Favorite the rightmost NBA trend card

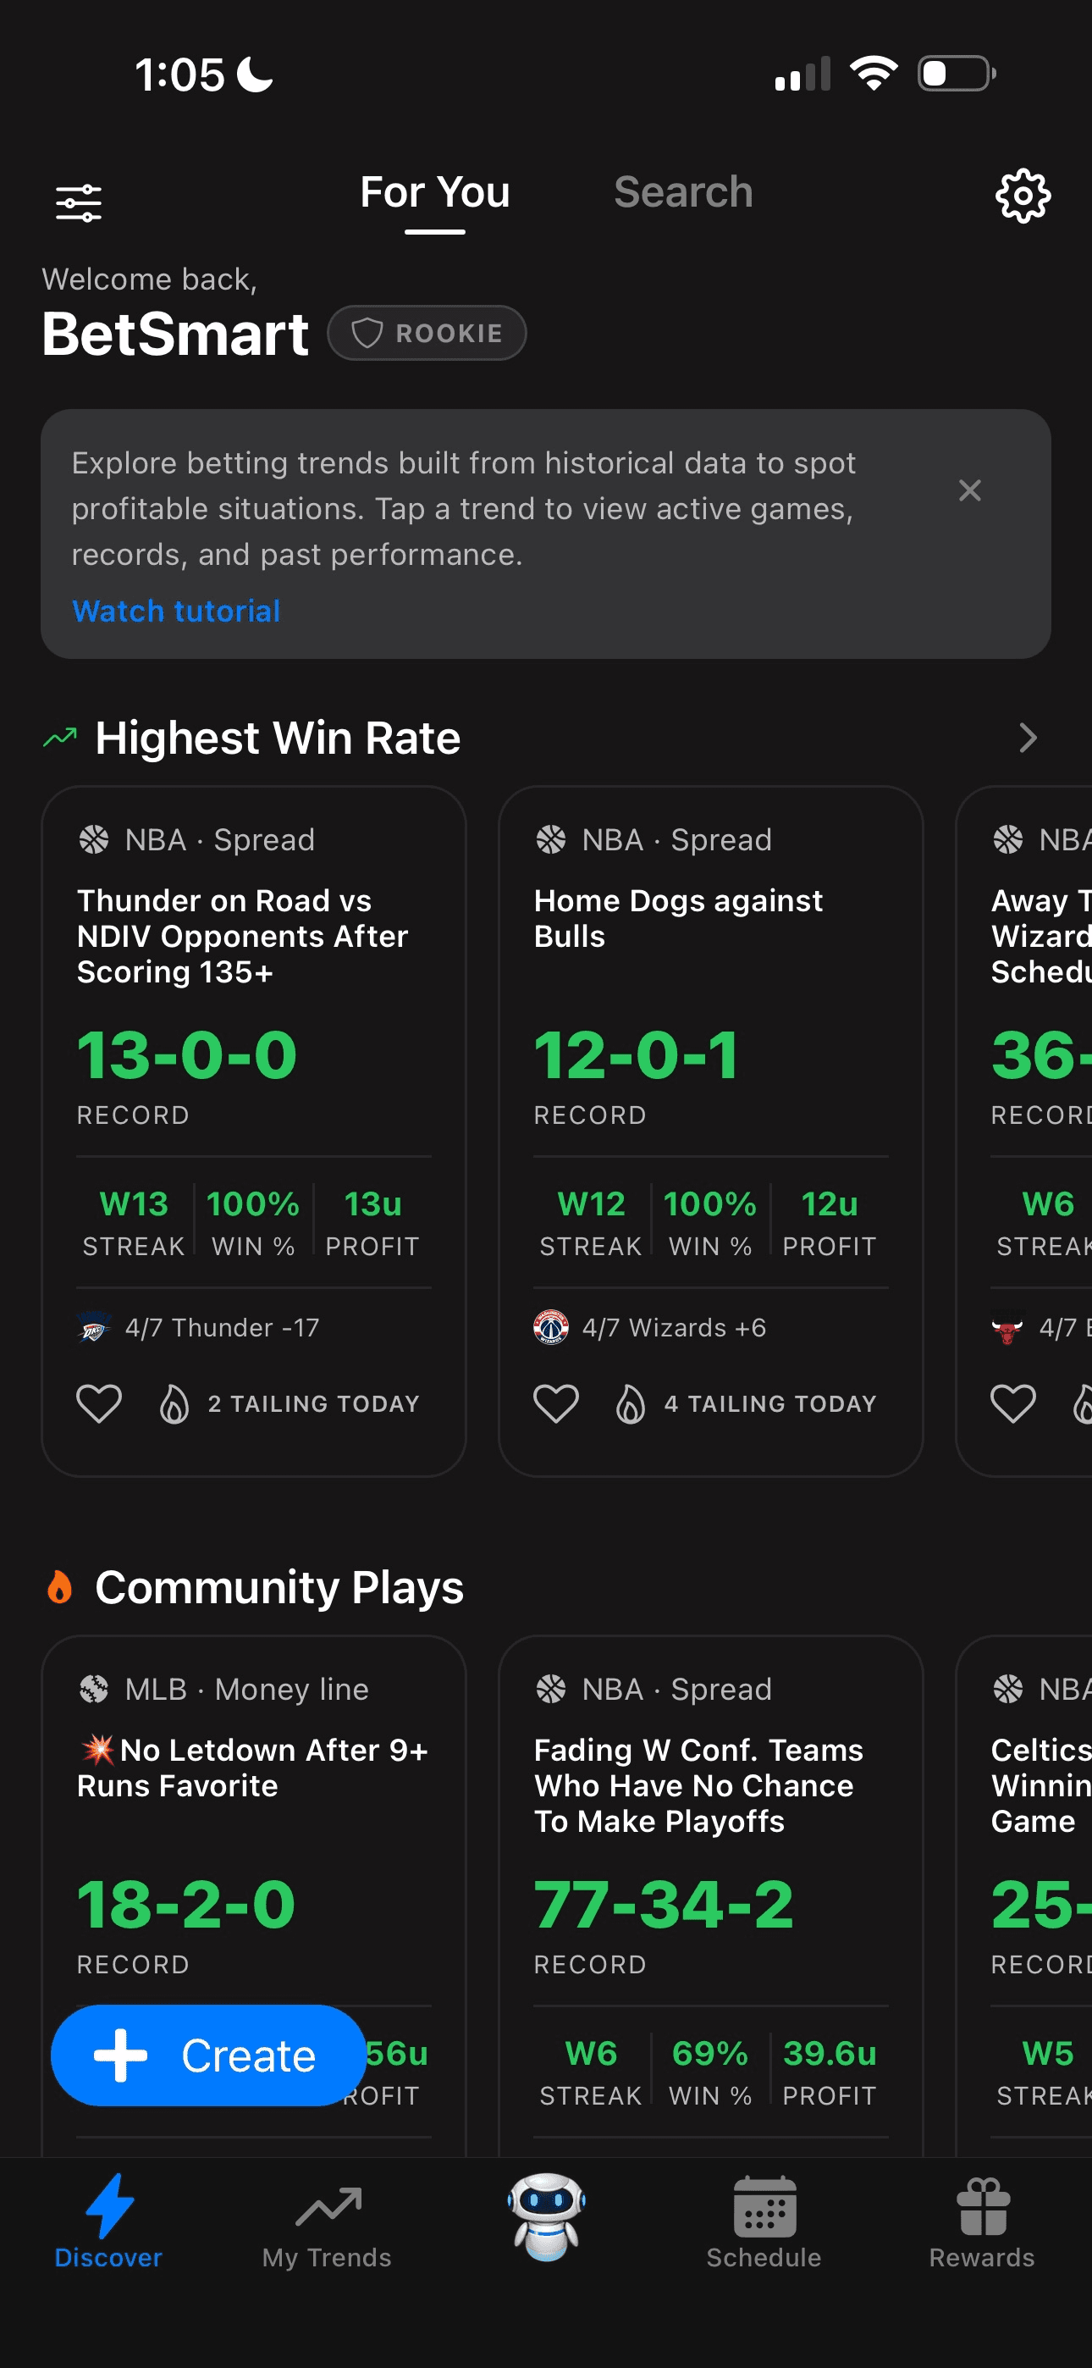coord(1013,1403)
